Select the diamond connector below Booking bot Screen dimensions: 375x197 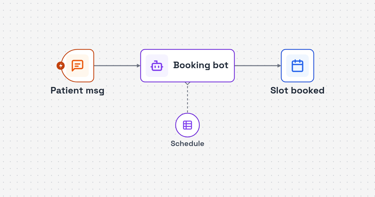coord(187,83)
